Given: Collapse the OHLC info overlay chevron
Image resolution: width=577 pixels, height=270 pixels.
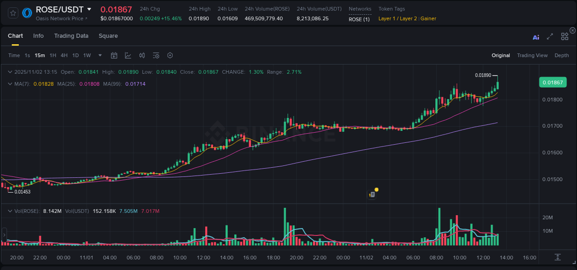Looking at the screenshot, I should pos(10,72).
